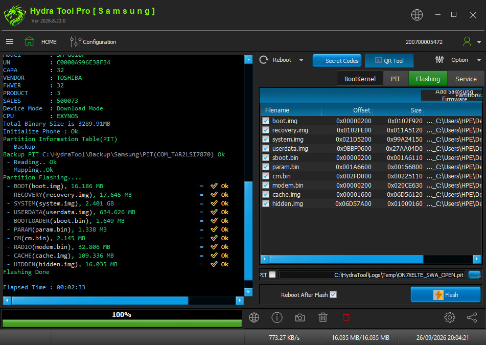Click the globe icon in bottom toolbar
The height and width of the screenshot is (345, 486).
[x=254, y=317]
